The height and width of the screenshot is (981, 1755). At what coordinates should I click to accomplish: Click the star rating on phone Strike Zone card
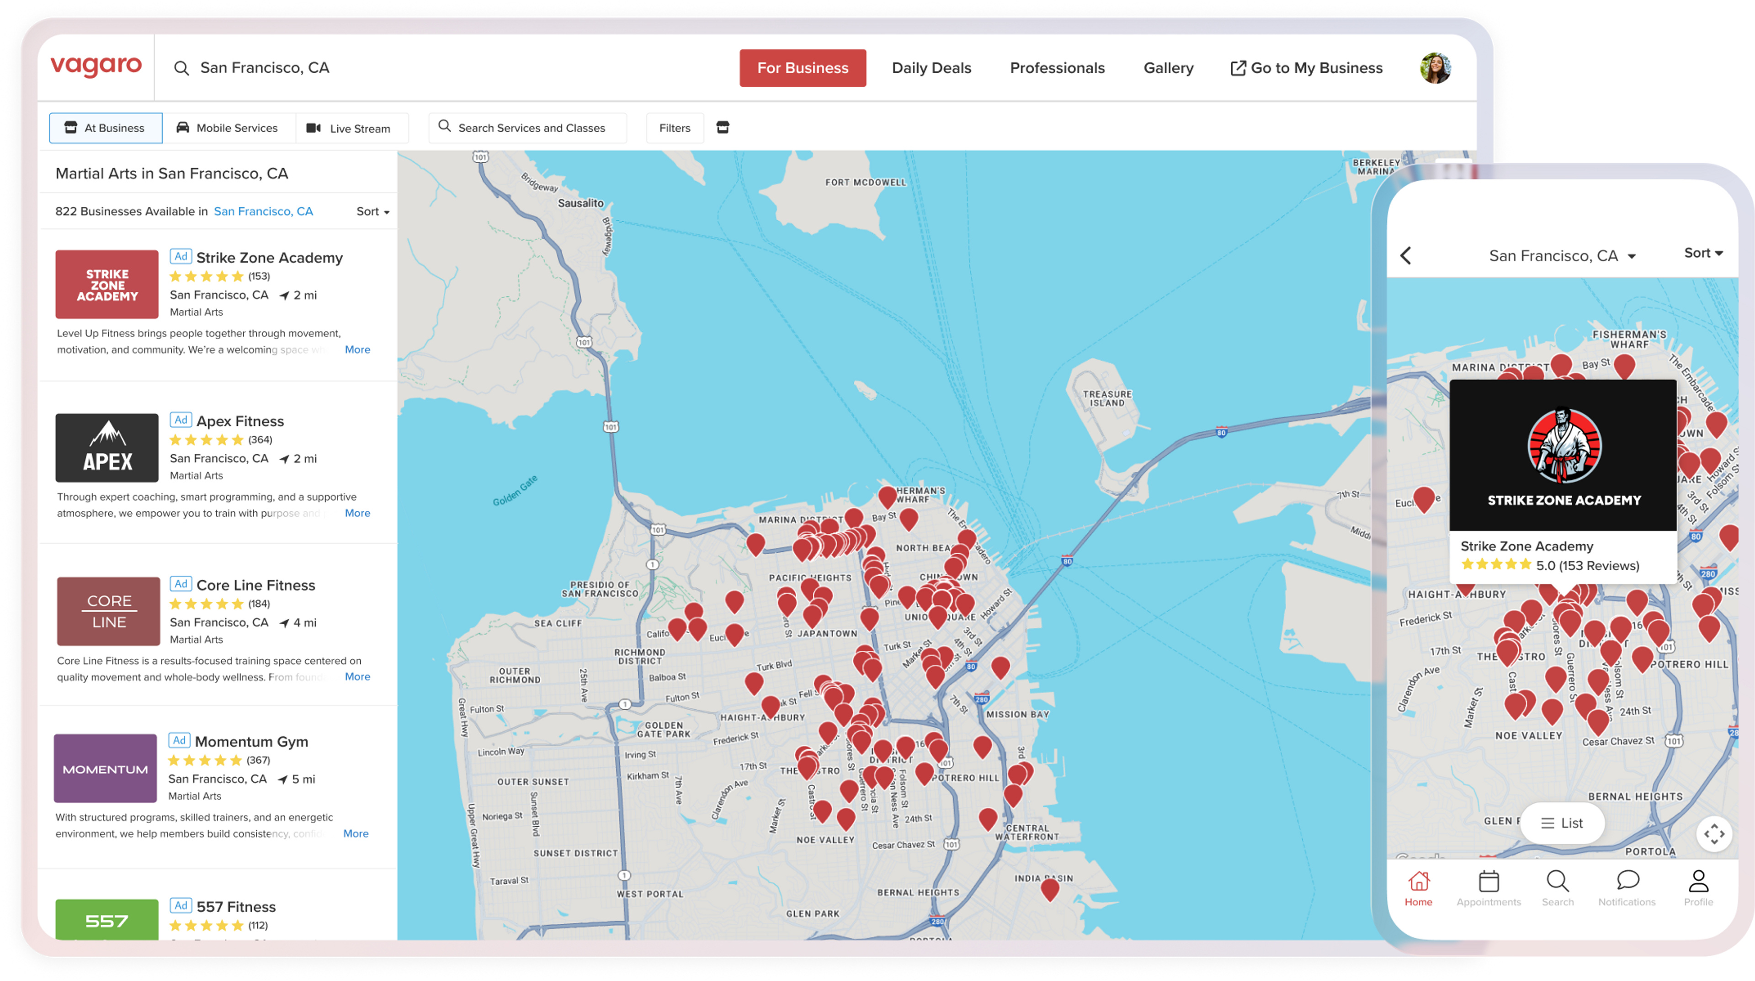pos(1496,565)
